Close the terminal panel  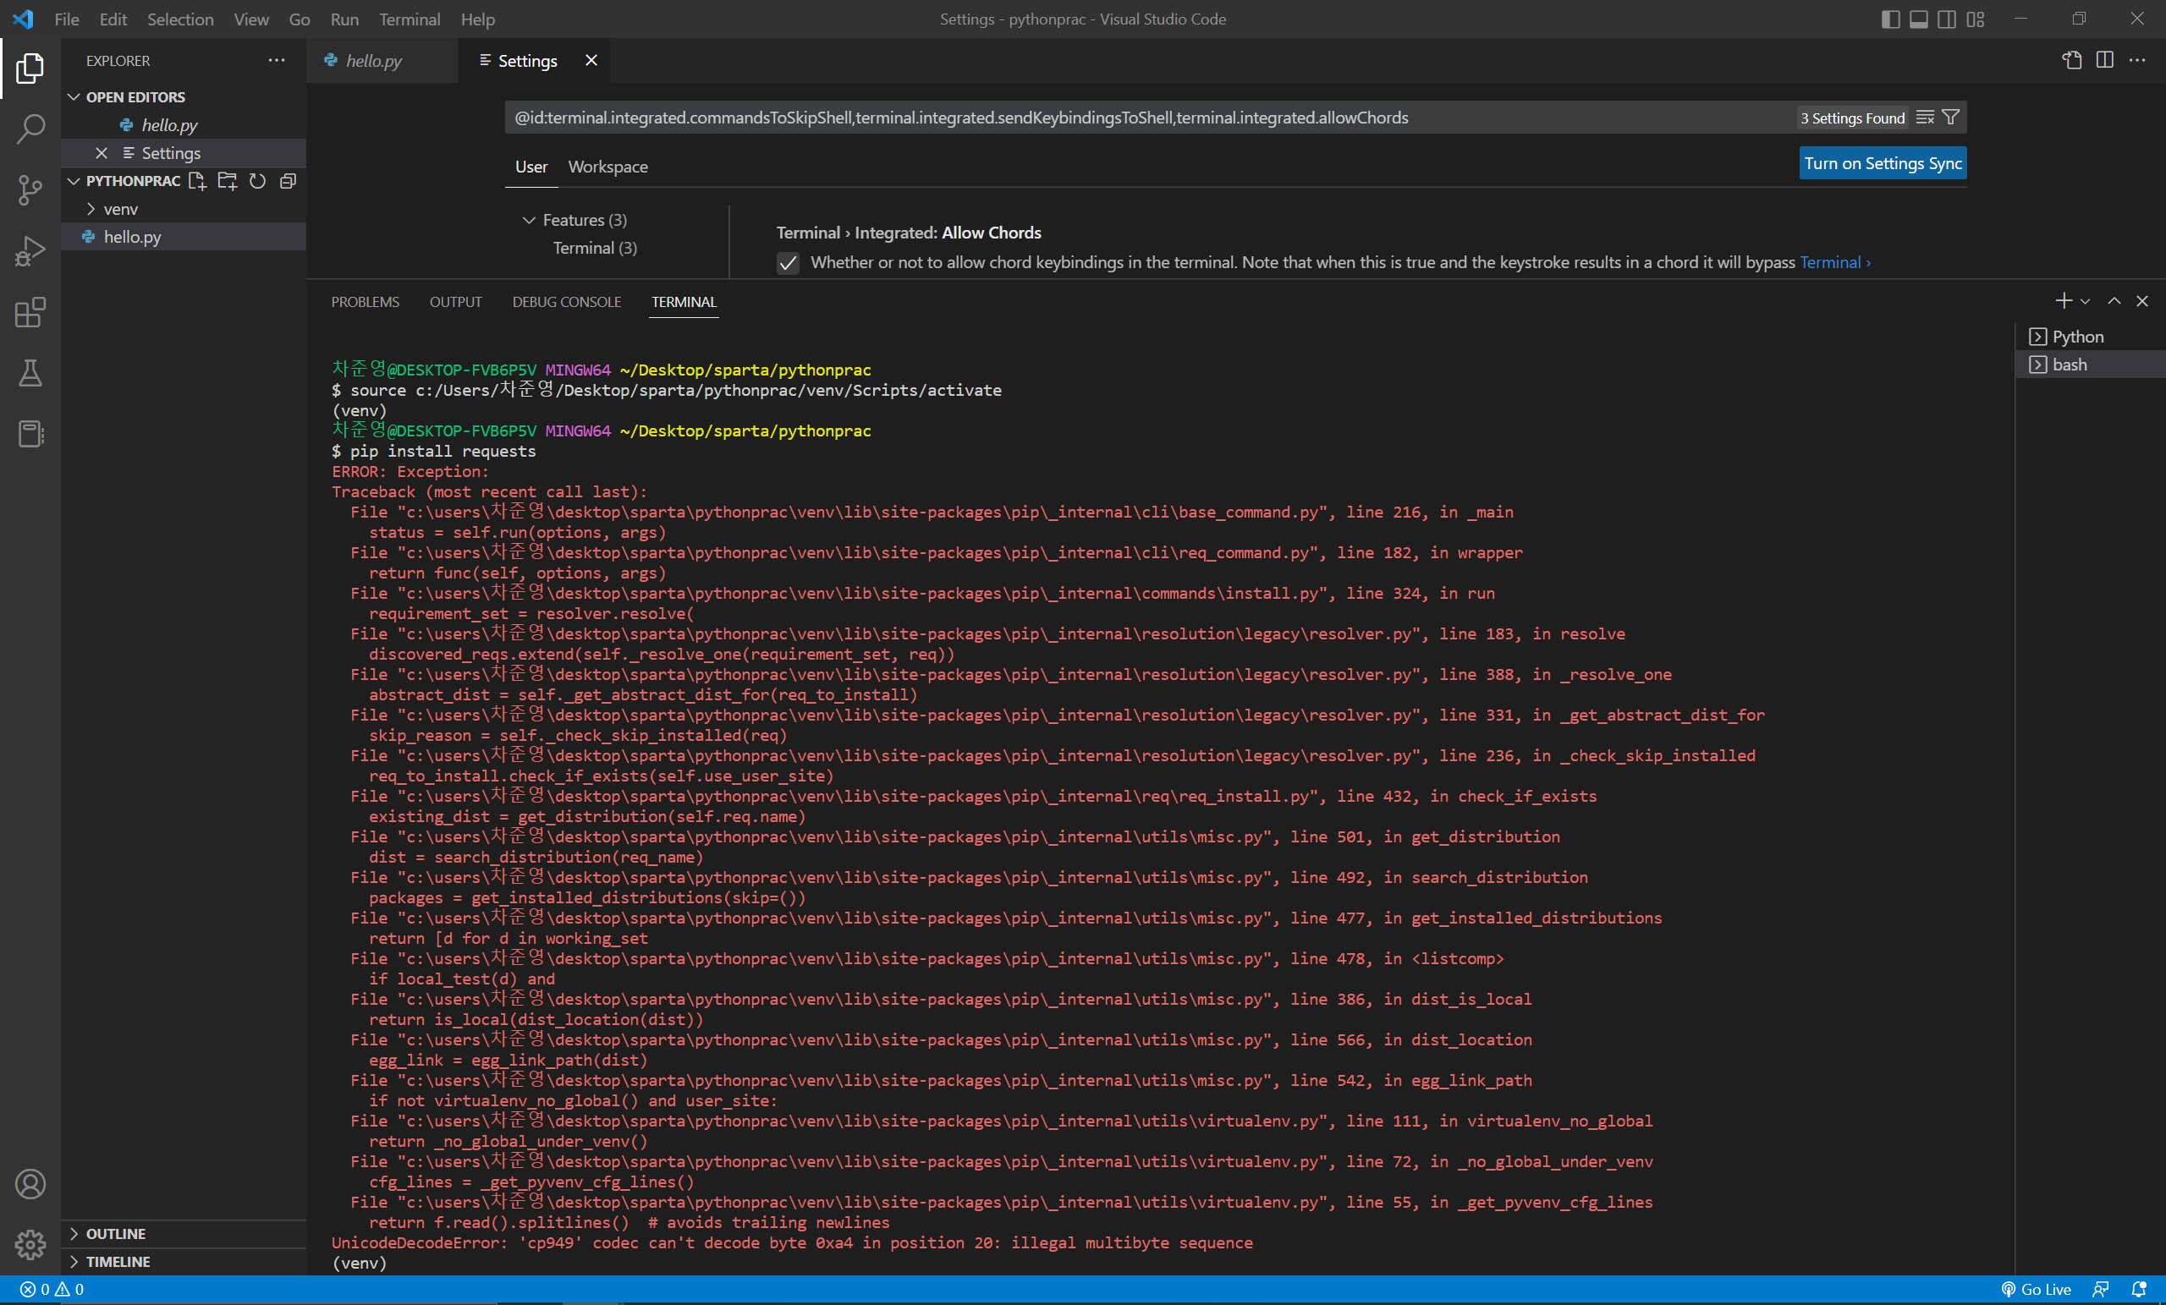pyautogui.click(x=2142, y=301)
